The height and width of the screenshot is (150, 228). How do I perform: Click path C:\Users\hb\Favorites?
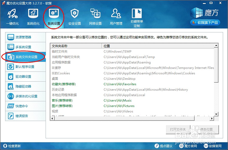pos(120,84)
